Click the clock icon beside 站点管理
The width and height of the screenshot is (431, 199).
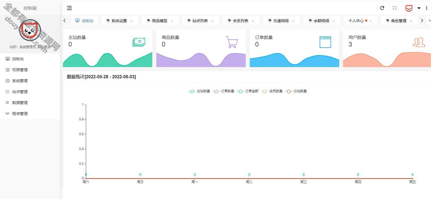pos(7,92)
